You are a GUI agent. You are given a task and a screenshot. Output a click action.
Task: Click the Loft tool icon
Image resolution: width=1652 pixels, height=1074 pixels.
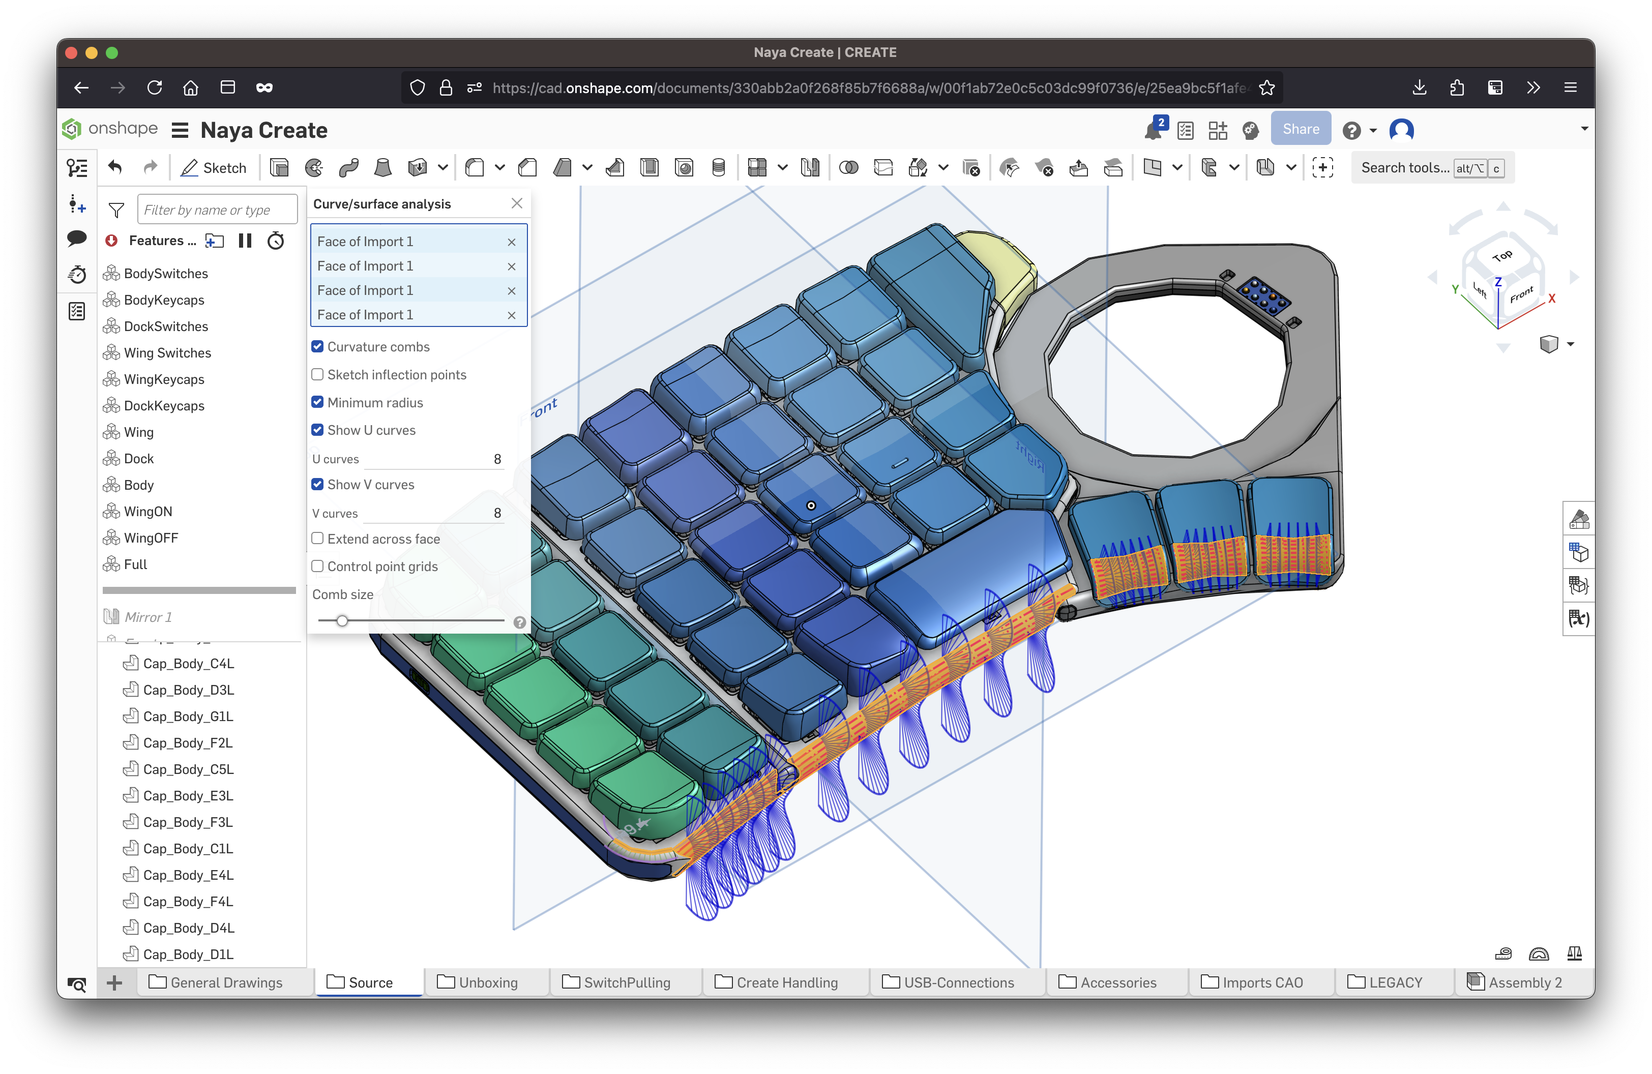[382, 168]
